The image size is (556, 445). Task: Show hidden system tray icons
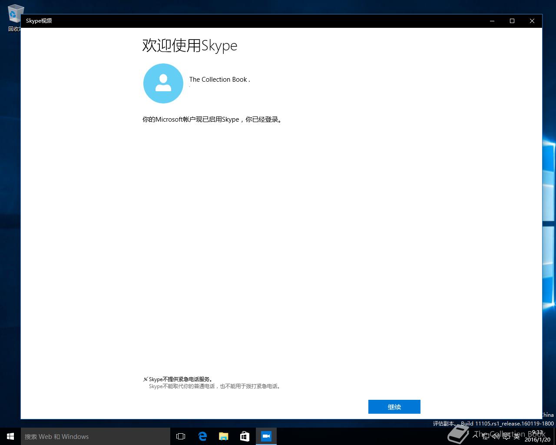[475, 436]
